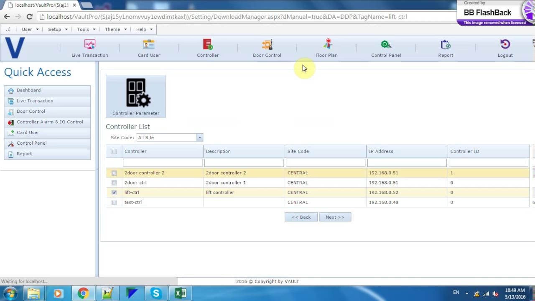This screenshot has width=535, height=301.
Task: Sort by the Site Code column header
Action: 326,151
